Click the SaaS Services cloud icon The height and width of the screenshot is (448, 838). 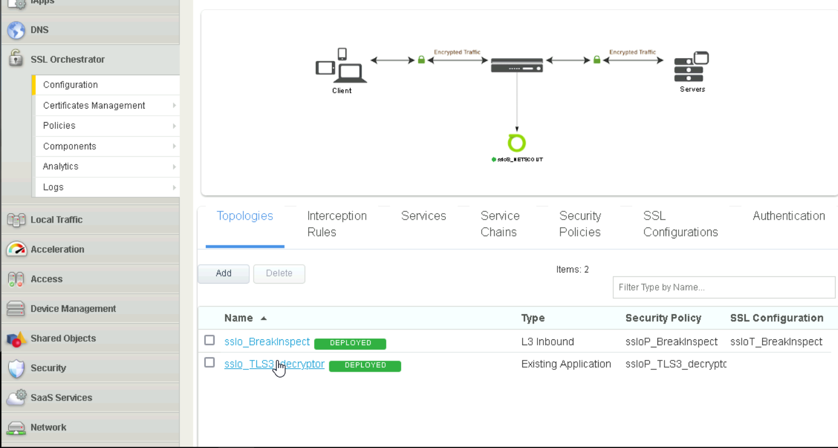(x=16, y=398)
